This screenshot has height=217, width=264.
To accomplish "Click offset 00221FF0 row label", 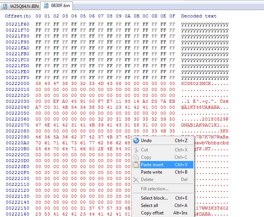I will point(17,78).
